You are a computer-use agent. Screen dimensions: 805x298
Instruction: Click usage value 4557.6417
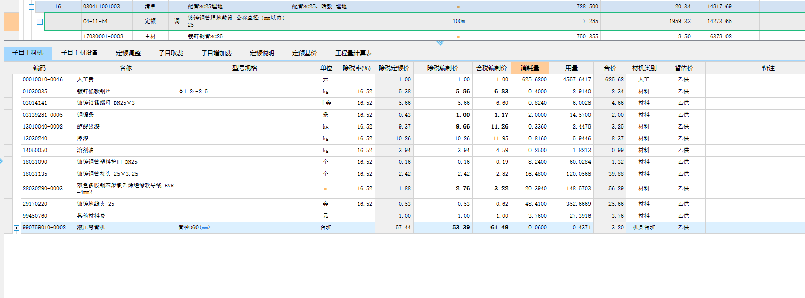click(x=572, y=79)
